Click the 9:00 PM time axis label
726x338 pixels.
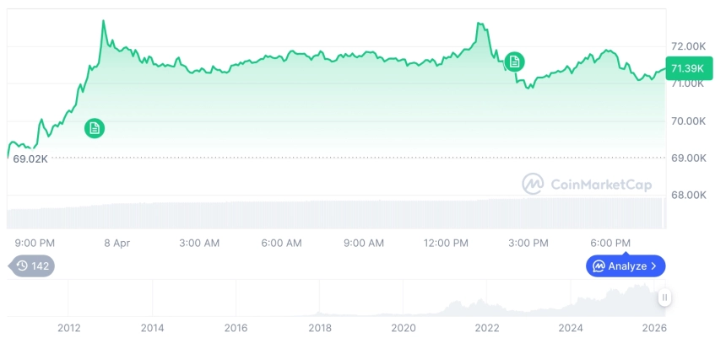35,243
